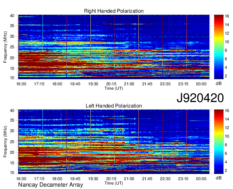Click the 20 MHz tick on Left Handed plot
Screen dimensions: 233x189
point(12,153)
